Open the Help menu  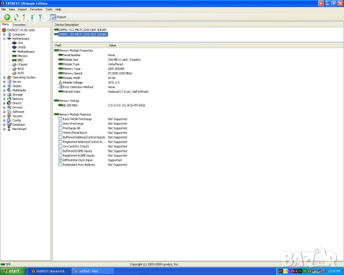pyautogui.click(x=58, y=9)
